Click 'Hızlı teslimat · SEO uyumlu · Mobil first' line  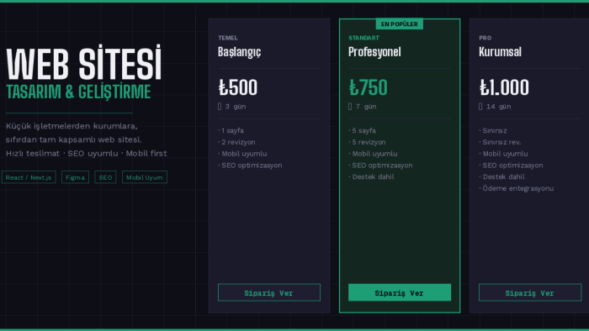point(87,153)
